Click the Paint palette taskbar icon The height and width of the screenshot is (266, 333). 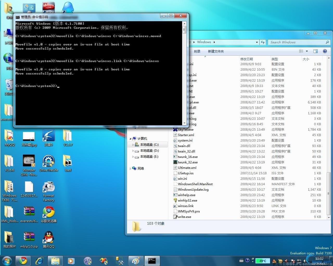coord(136,261)
